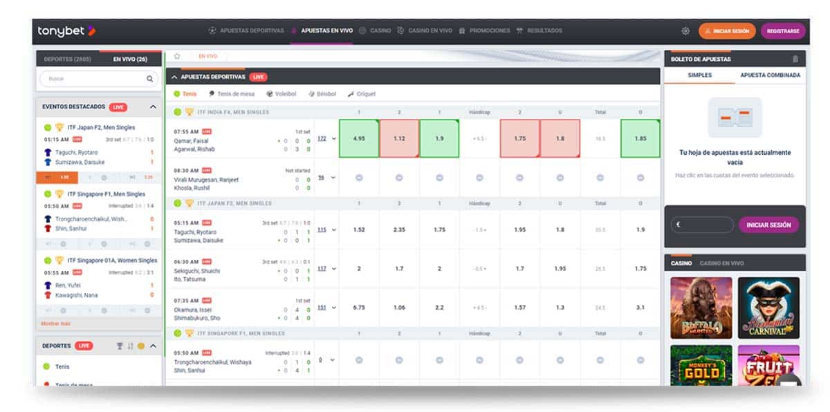Screen dimensions: 830x412
Task: Click purple Iniciar Sesión button in bet slip
Action: tap(768, 225)
